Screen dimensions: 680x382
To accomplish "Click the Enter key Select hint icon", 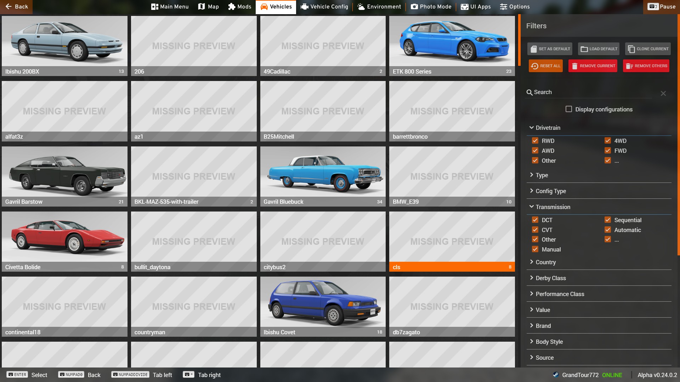I will pos(17,375).
